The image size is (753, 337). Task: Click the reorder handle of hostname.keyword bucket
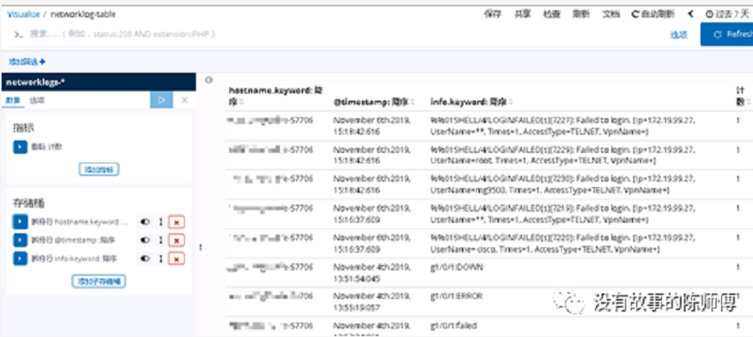point(161,222)
